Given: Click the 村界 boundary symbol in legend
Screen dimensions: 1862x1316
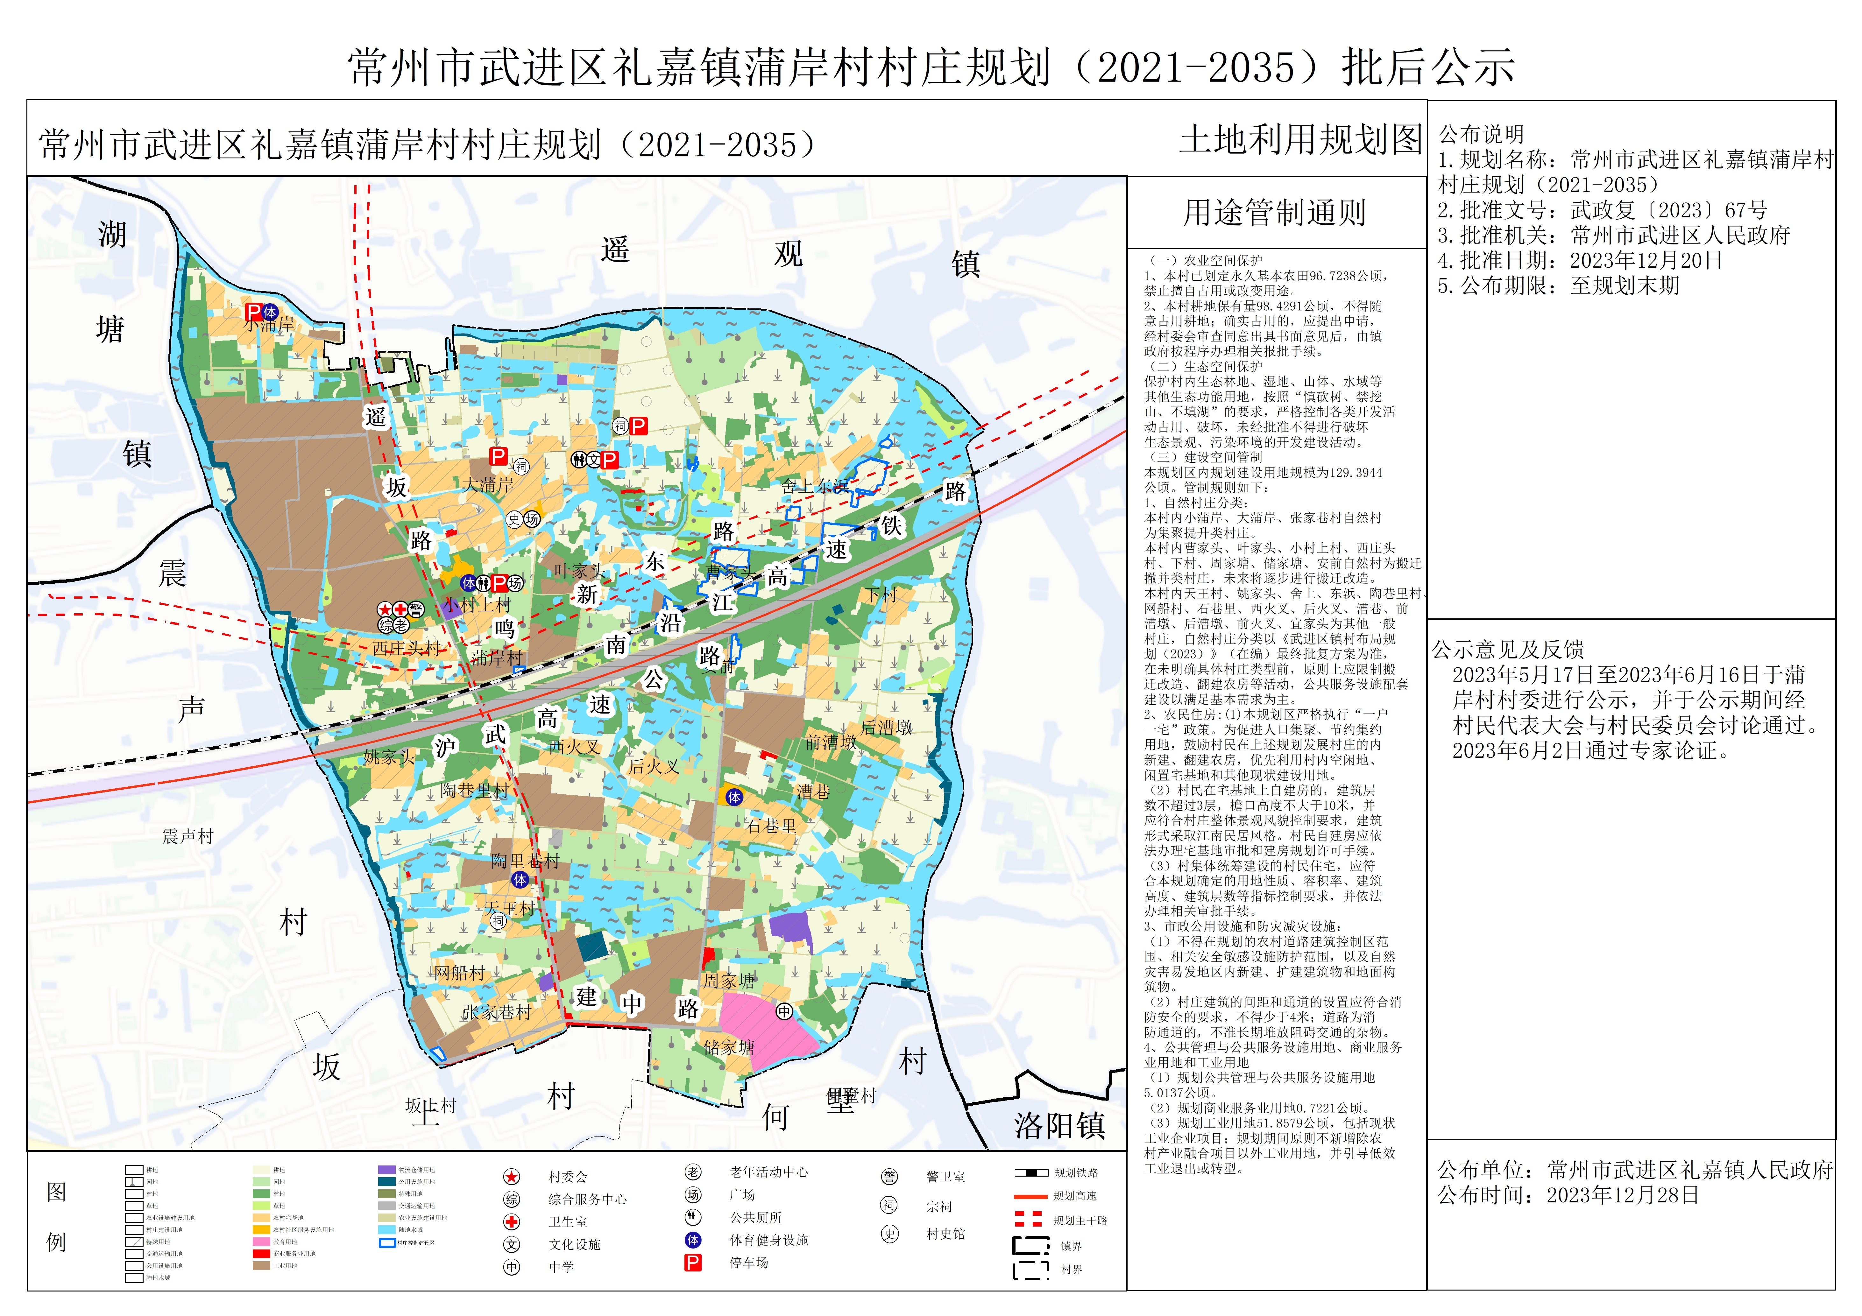Looking at the screenshot, I should point(1031,1270).
